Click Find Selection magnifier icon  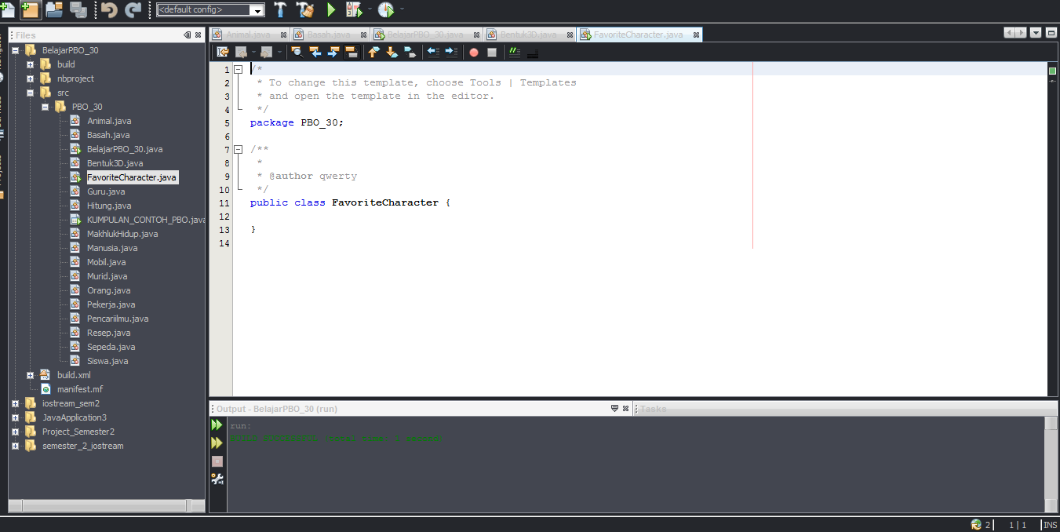tap(297, 52)
